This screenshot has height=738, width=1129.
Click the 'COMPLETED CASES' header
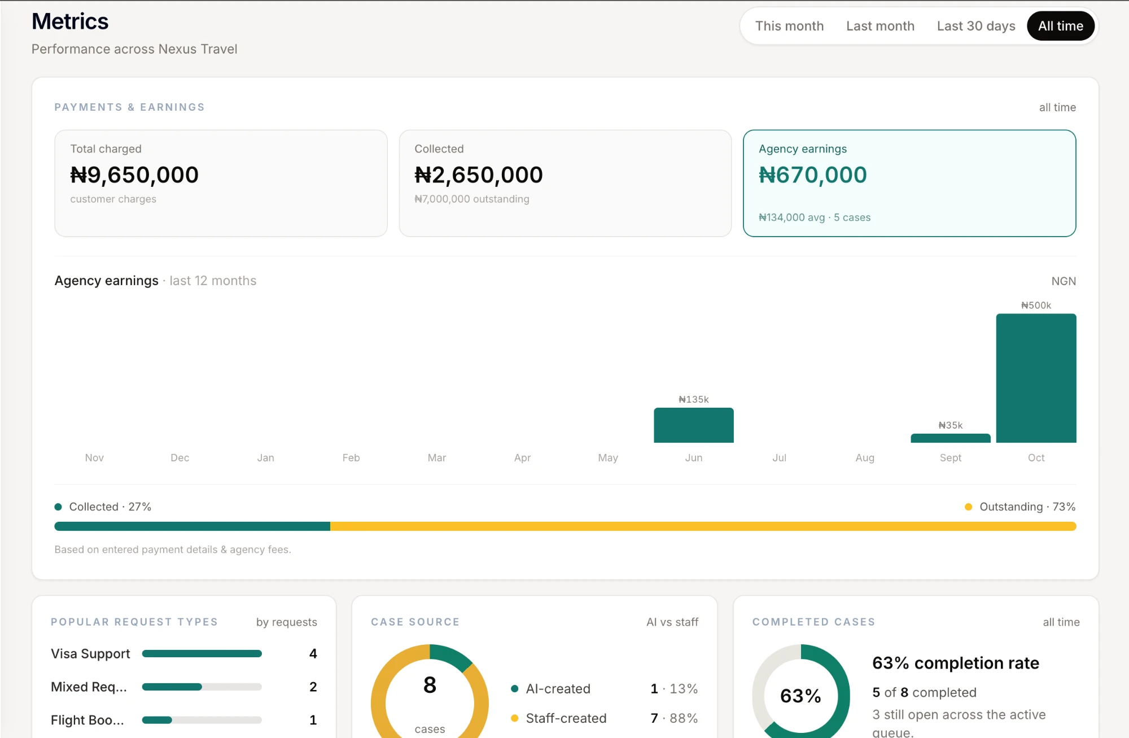[814, 622]
